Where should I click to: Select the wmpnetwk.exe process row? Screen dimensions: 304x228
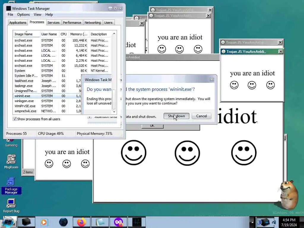[x=47, y=111]
